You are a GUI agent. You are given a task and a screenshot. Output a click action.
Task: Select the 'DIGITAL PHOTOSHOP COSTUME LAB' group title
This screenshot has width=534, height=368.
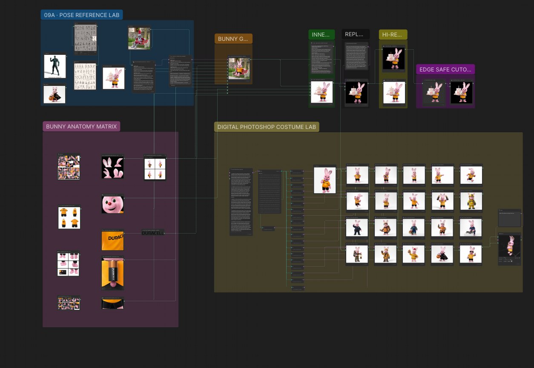pyautogui.click(x=267, y=127)
